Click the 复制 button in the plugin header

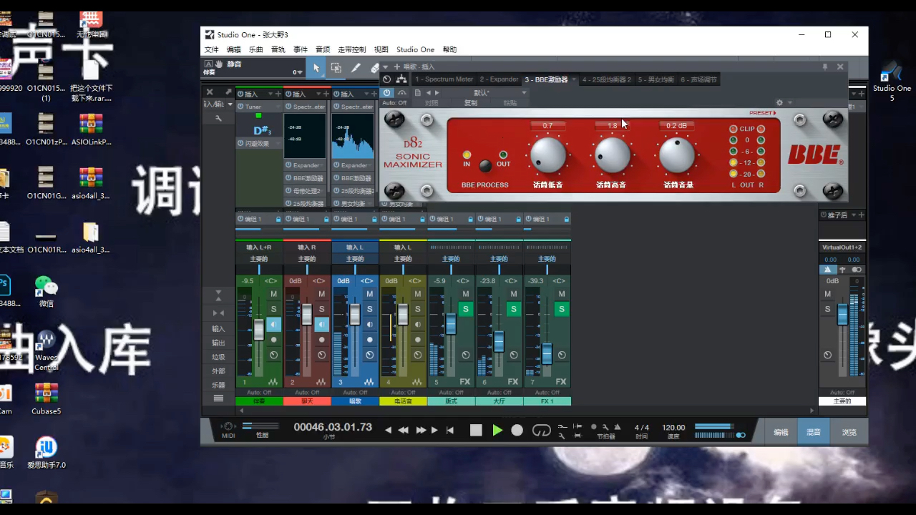pyautogui.click(x=471, y=102)
